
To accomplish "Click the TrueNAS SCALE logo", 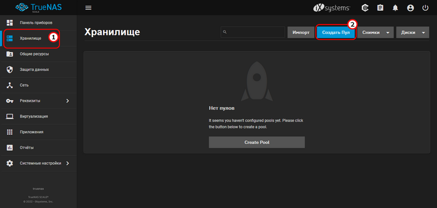I will pos(38,8).
